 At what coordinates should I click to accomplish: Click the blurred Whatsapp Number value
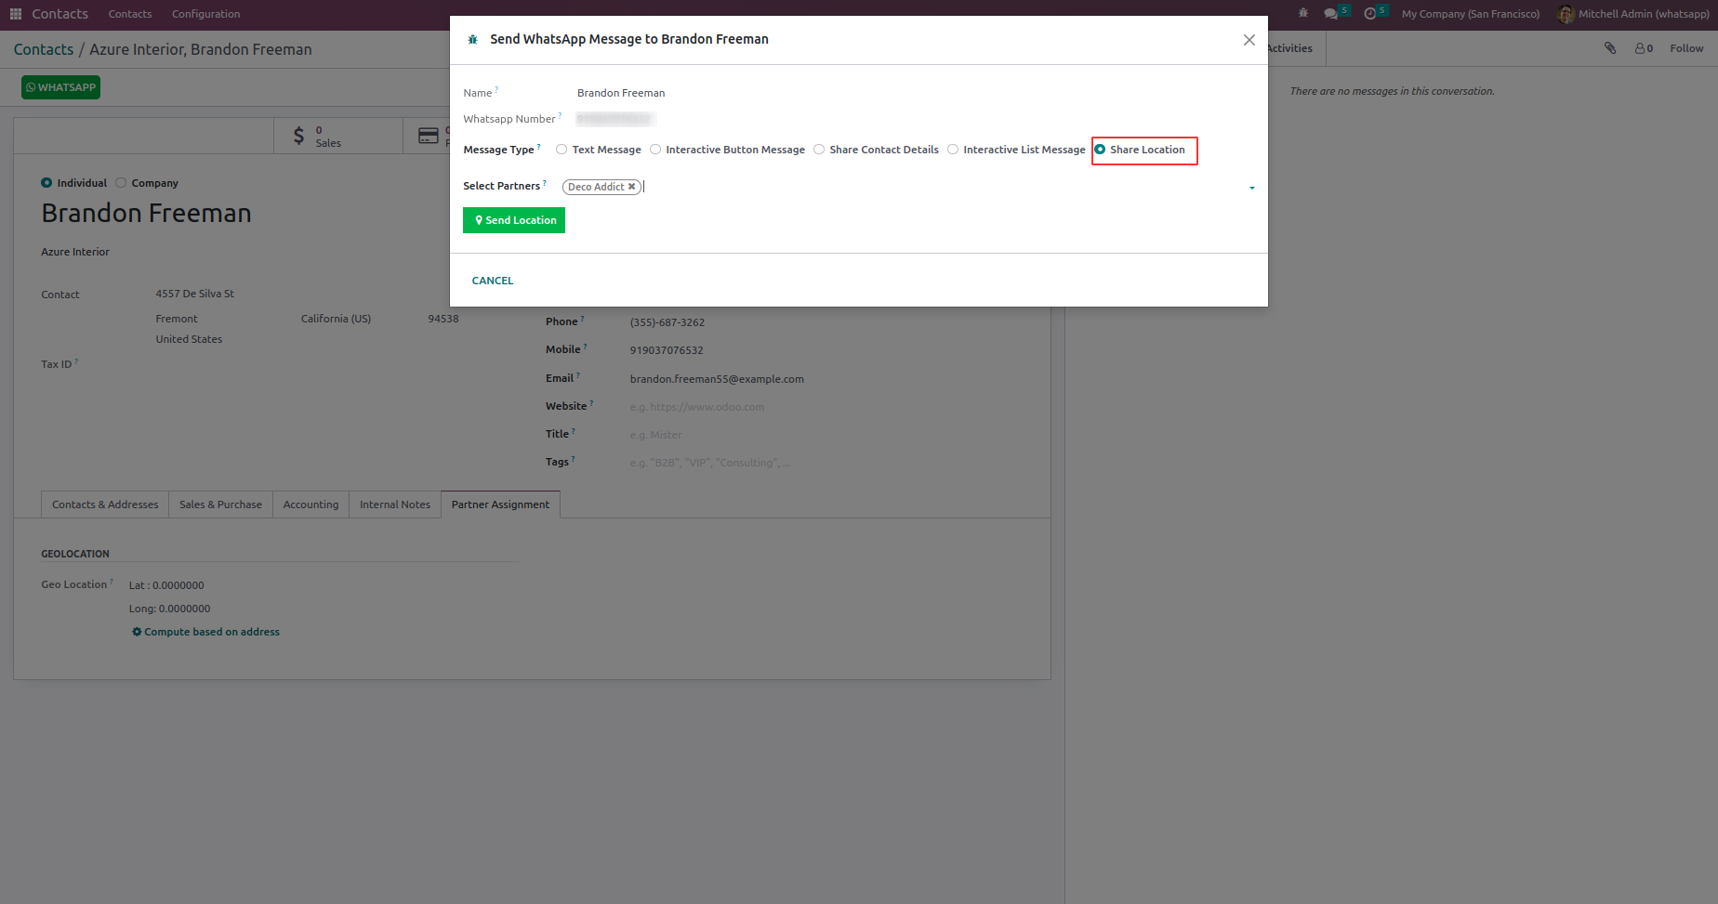615,119
